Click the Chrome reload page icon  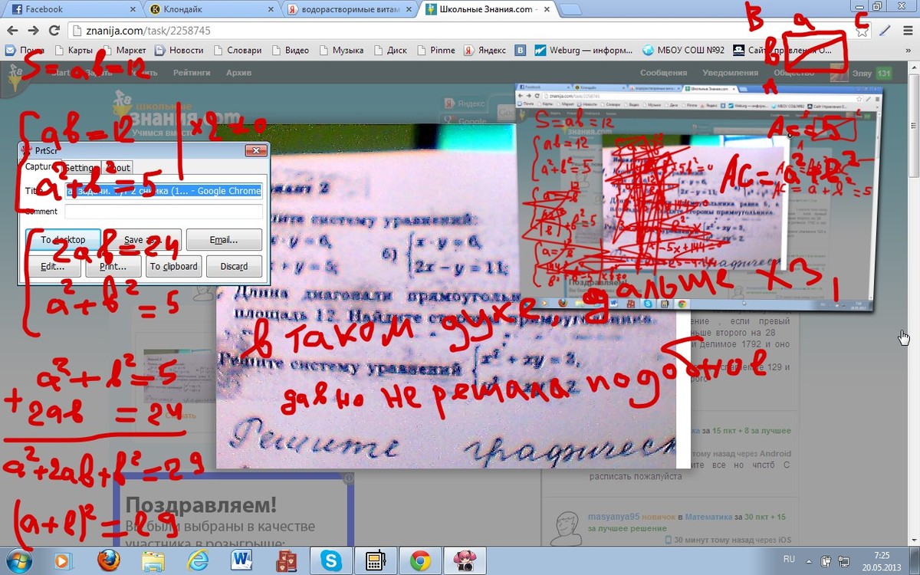pyautogui.click(x=54, y=31)
